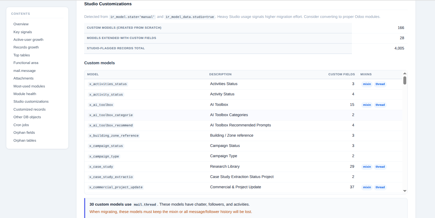435x218 pixels.
Task: Go to Attachments section
Action: point(23,78)
